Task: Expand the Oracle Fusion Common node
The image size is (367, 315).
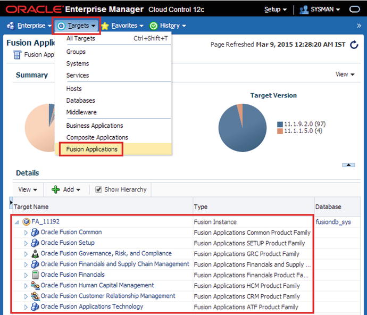Action: (26, 233)
